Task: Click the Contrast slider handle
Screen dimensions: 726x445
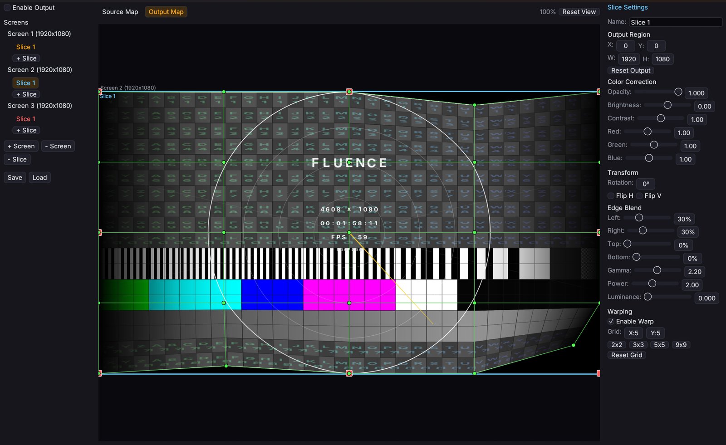Action: tap(661, 118)
